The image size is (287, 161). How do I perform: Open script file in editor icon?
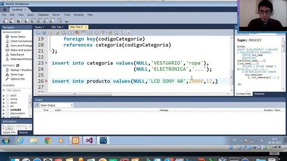click(38, 33)
